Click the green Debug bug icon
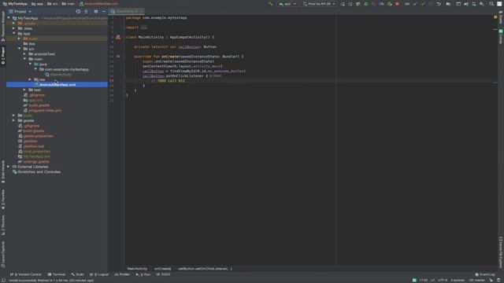Screen dimensions: 504x283 click(x=365, y=4)
